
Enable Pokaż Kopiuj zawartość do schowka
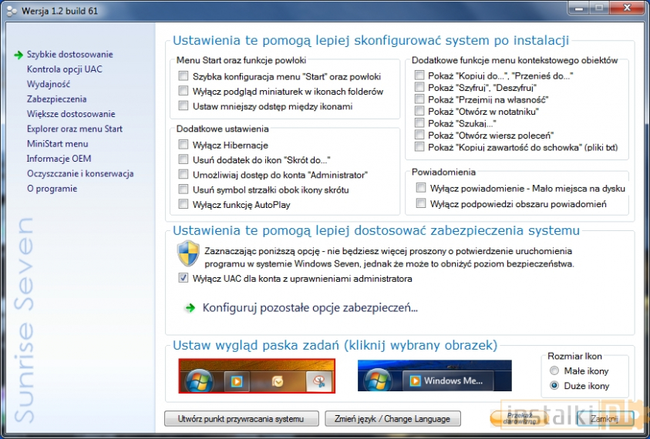point(419,147)
